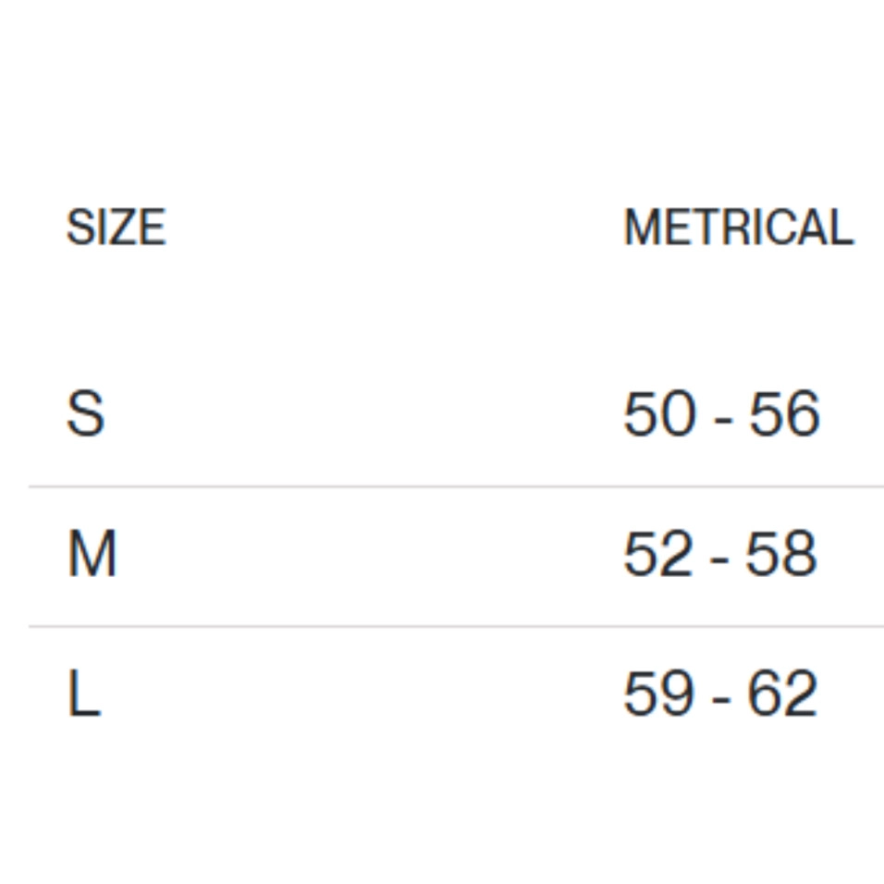Click the number 52 in the M row
The height and width of the screenshot is (884, 884).
tap(658, 555)
